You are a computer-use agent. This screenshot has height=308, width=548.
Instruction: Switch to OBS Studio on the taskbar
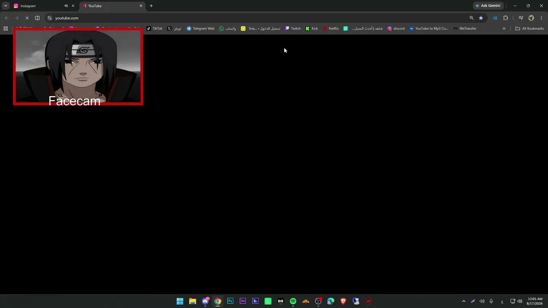(318, 301)
